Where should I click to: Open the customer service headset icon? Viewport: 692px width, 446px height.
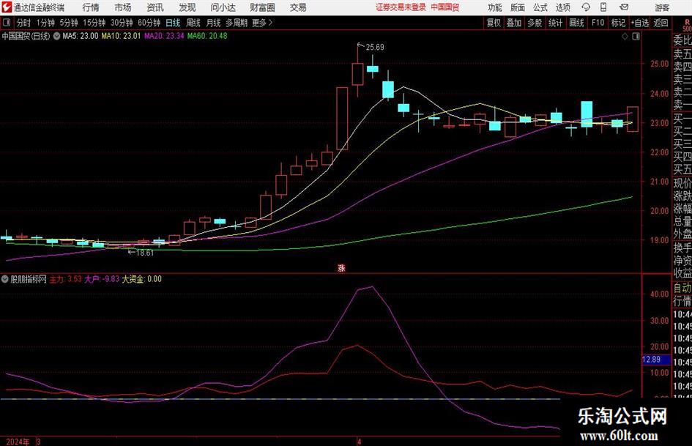586,7
